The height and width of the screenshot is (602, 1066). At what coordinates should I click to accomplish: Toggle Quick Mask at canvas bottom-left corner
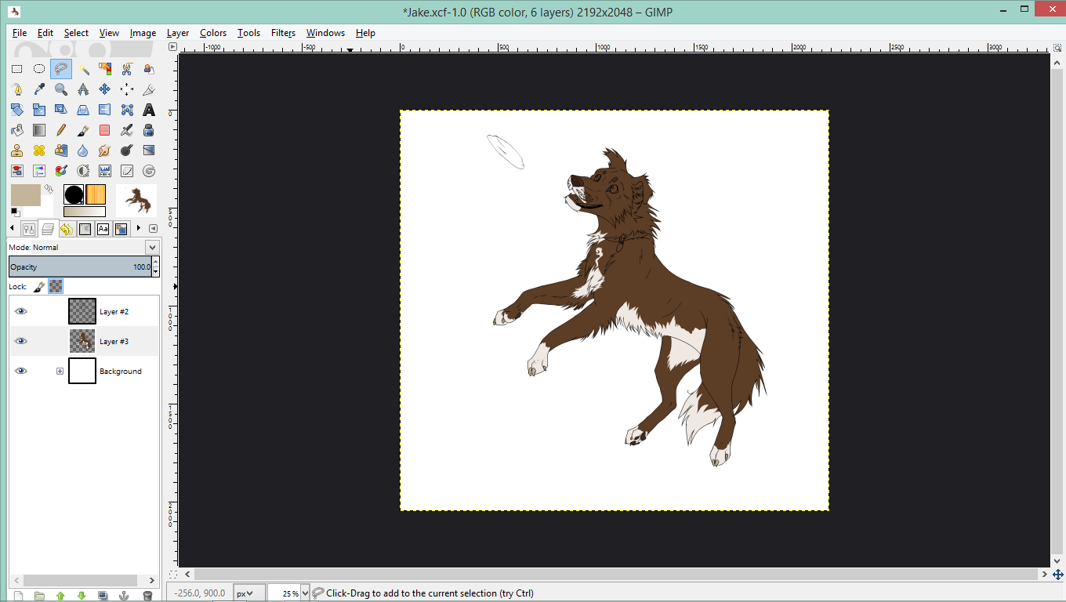[174, 573]
